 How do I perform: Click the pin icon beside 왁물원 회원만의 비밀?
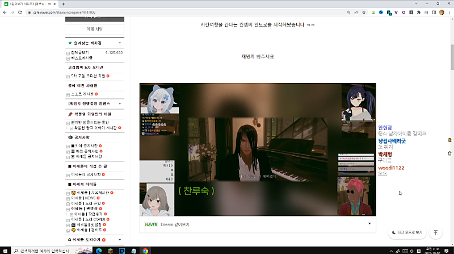[70, 114]
